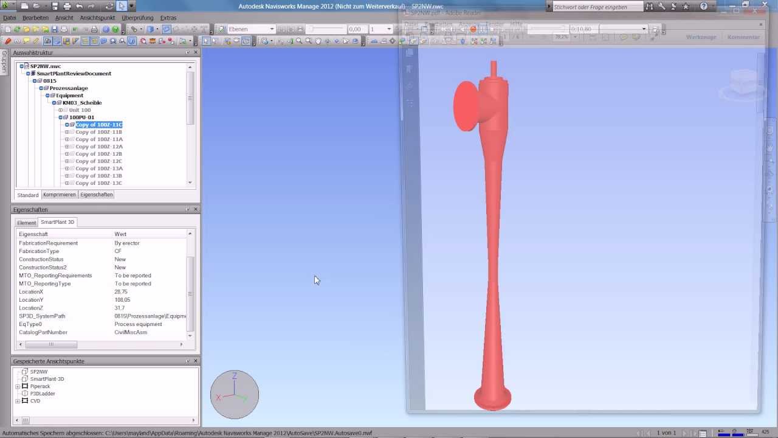Click the Eigenschaft column header
This screenshot has width=778, height=438.
(x=64, y=234)
